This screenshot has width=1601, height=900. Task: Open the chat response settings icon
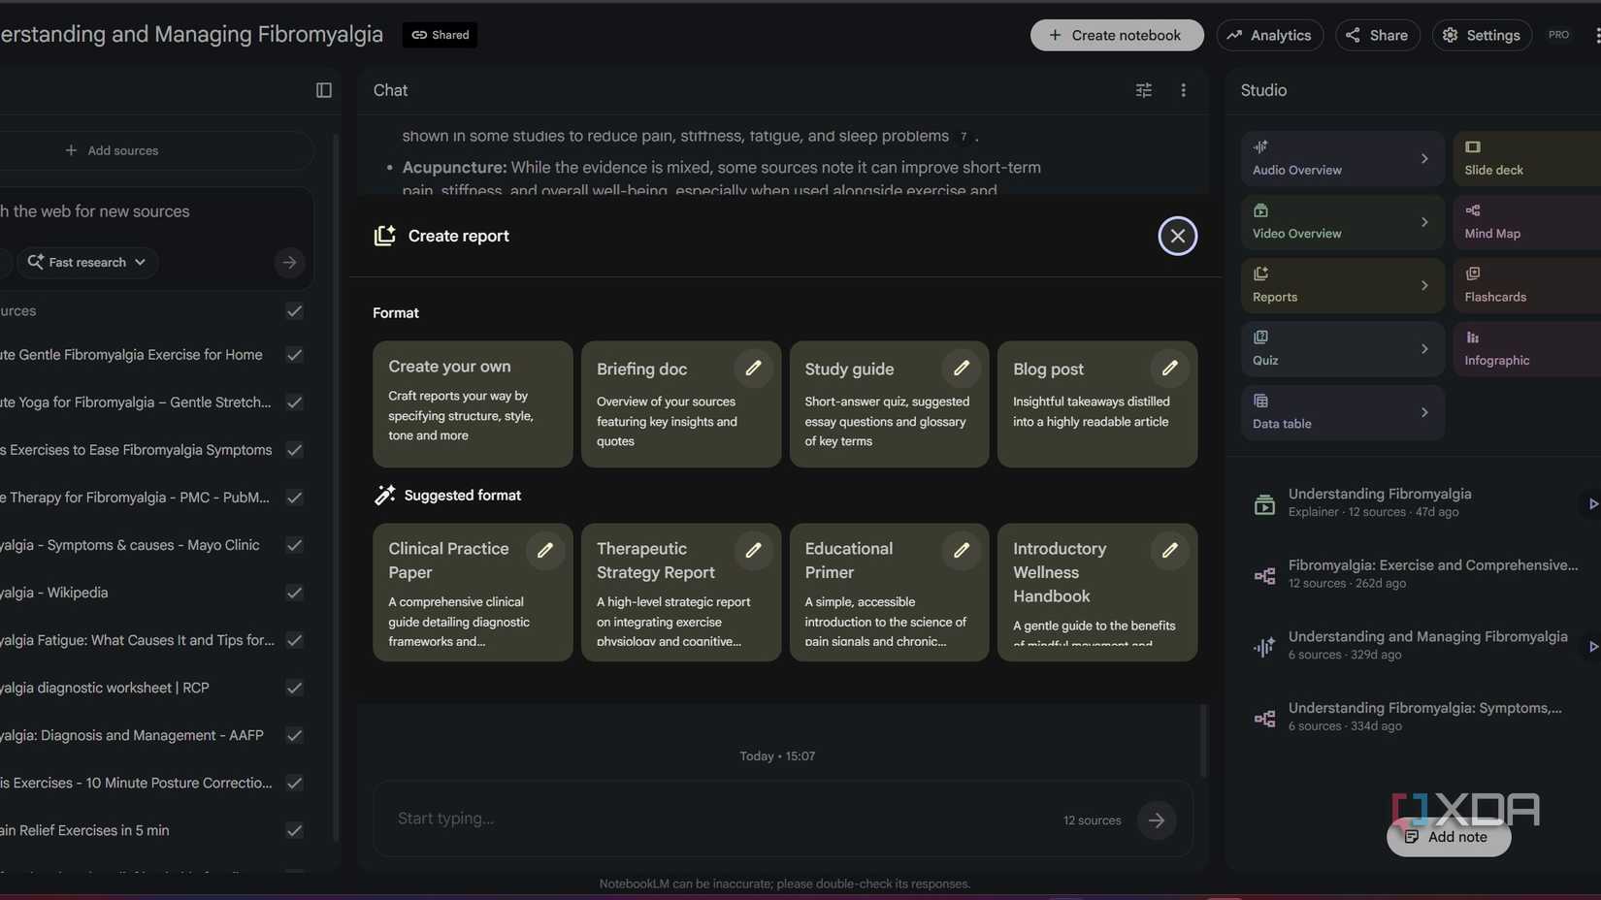(x=1143, y=89)
